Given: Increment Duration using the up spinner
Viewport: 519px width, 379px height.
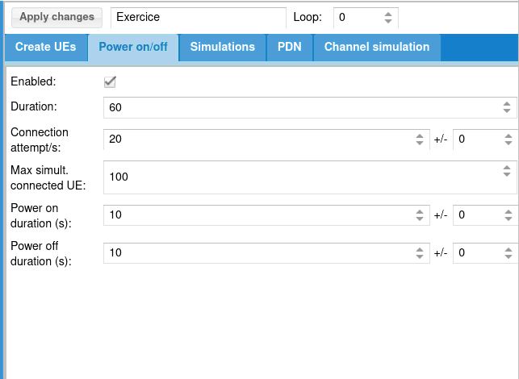Looking at the screenshot, I should click(507, 103).
